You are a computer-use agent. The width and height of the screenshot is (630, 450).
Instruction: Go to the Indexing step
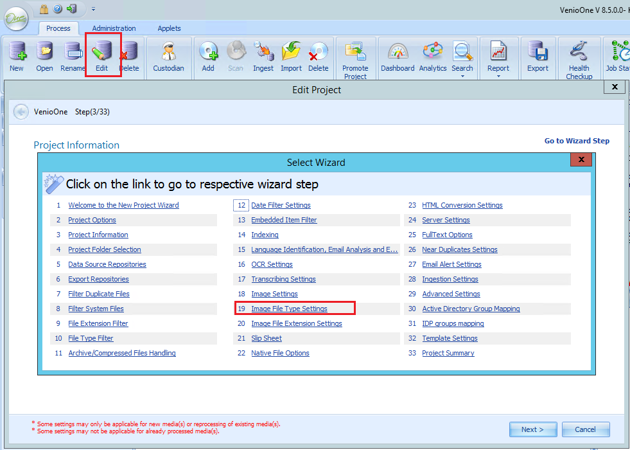[265, 235]
